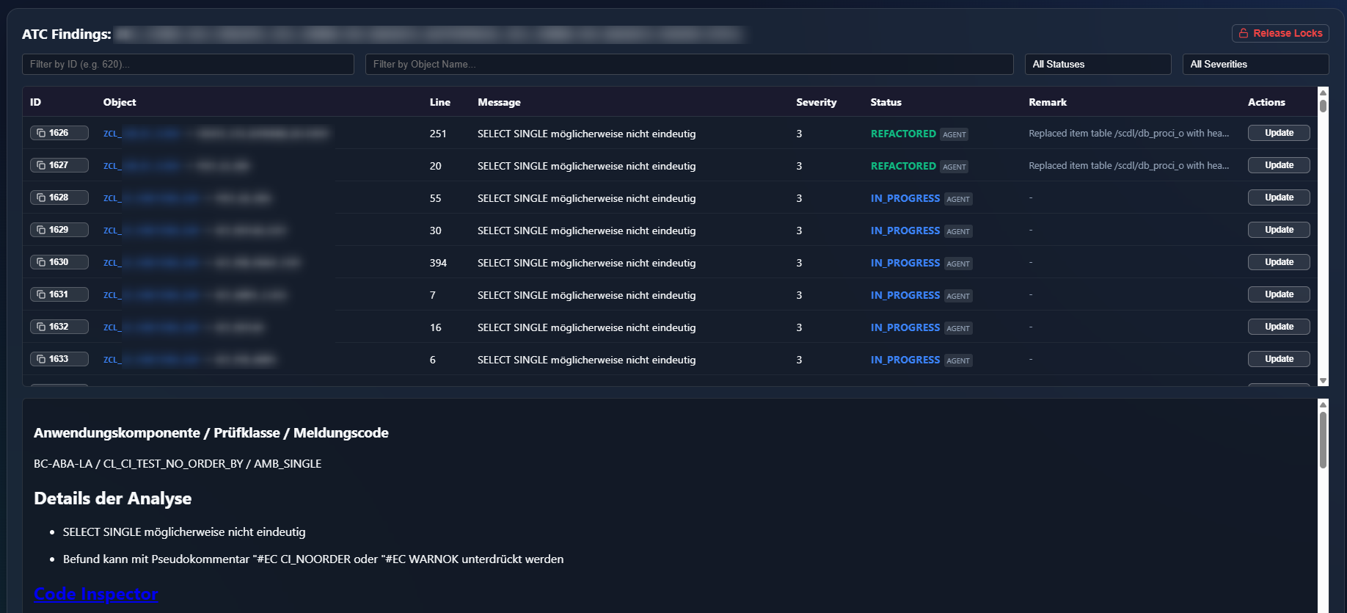
Task: Click Update for finding 1628
Action: point(1279,197)
